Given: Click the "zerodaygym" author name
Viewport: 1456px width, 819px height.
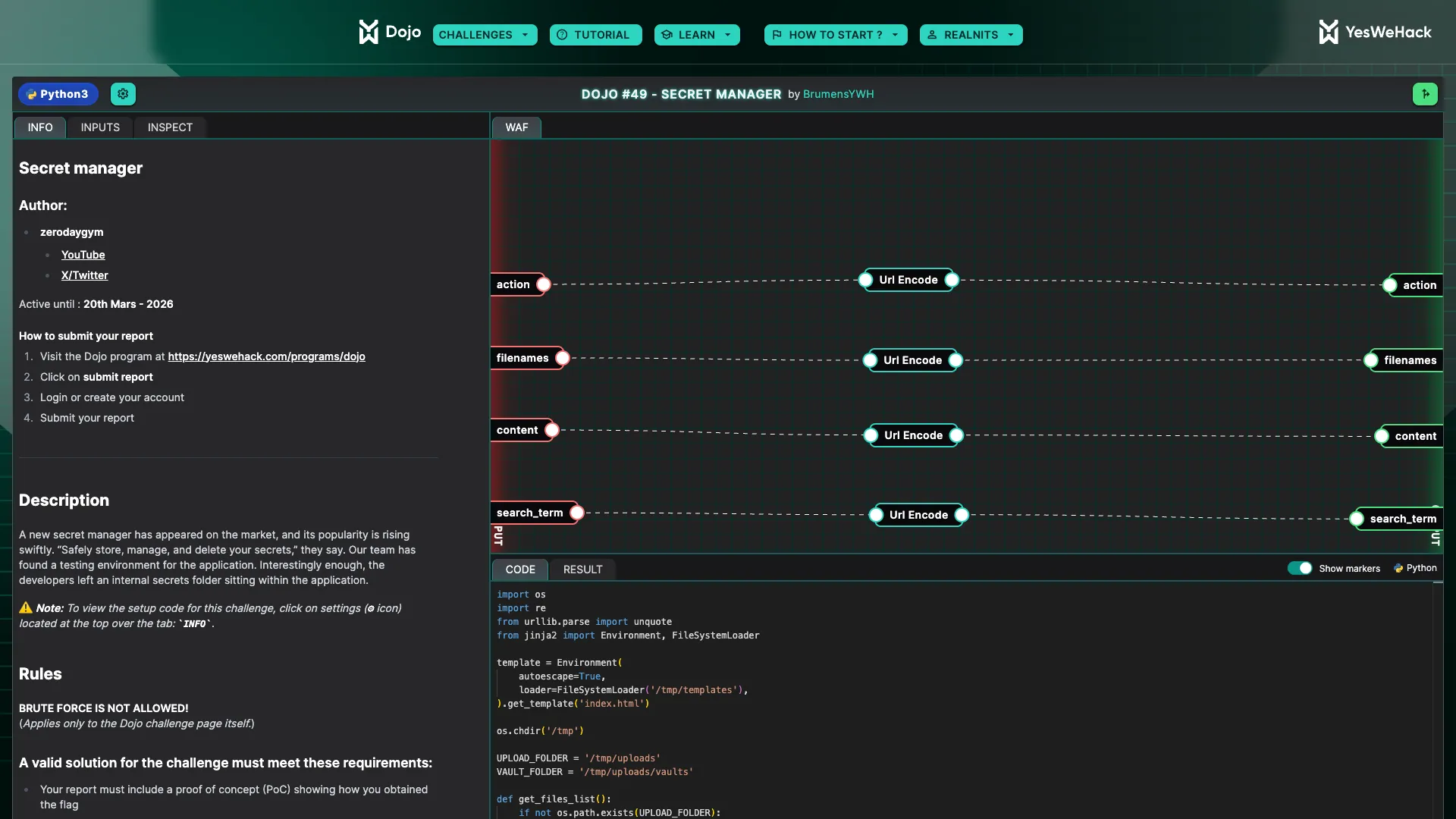Looking at the screenshot, I should click(72, 232).
